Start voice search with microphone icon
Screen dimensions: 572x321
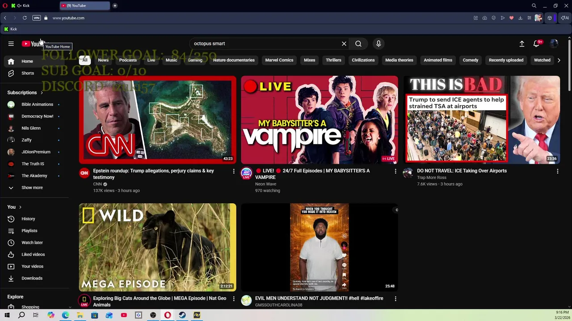[379, 44]
